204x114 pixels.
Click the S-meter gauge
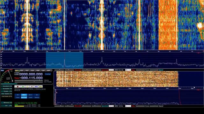tap(7, 75)
